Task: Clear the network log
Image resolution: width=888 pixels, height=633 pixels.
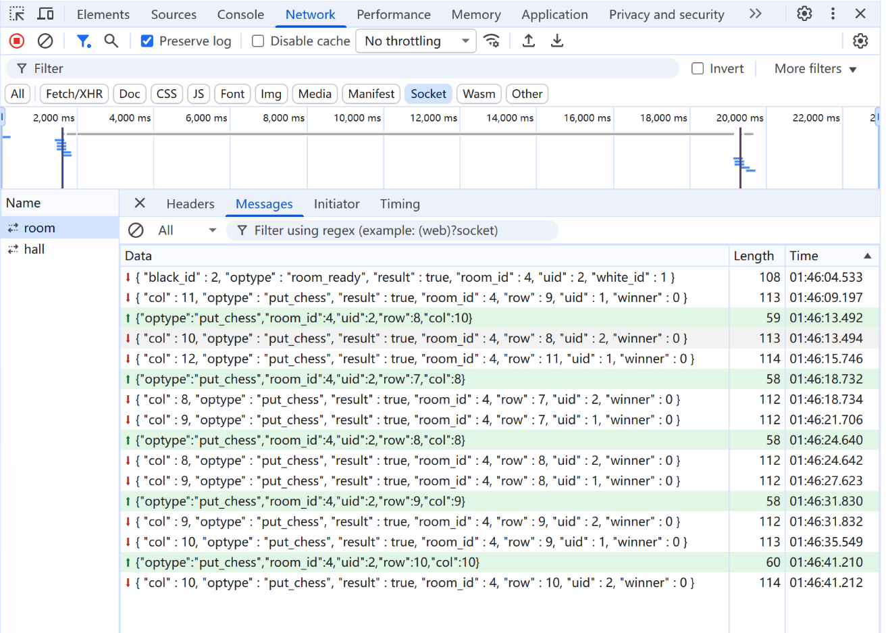Action: coord(45,41)
